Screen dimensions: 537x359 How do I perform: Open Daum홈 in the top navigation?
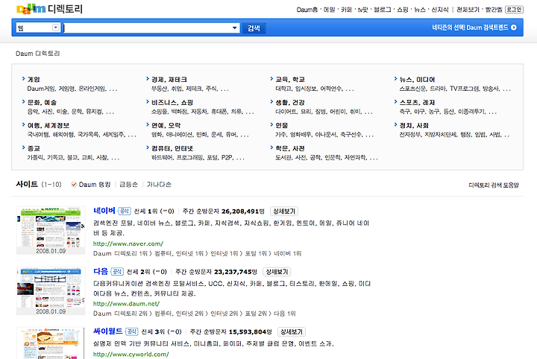307,10
